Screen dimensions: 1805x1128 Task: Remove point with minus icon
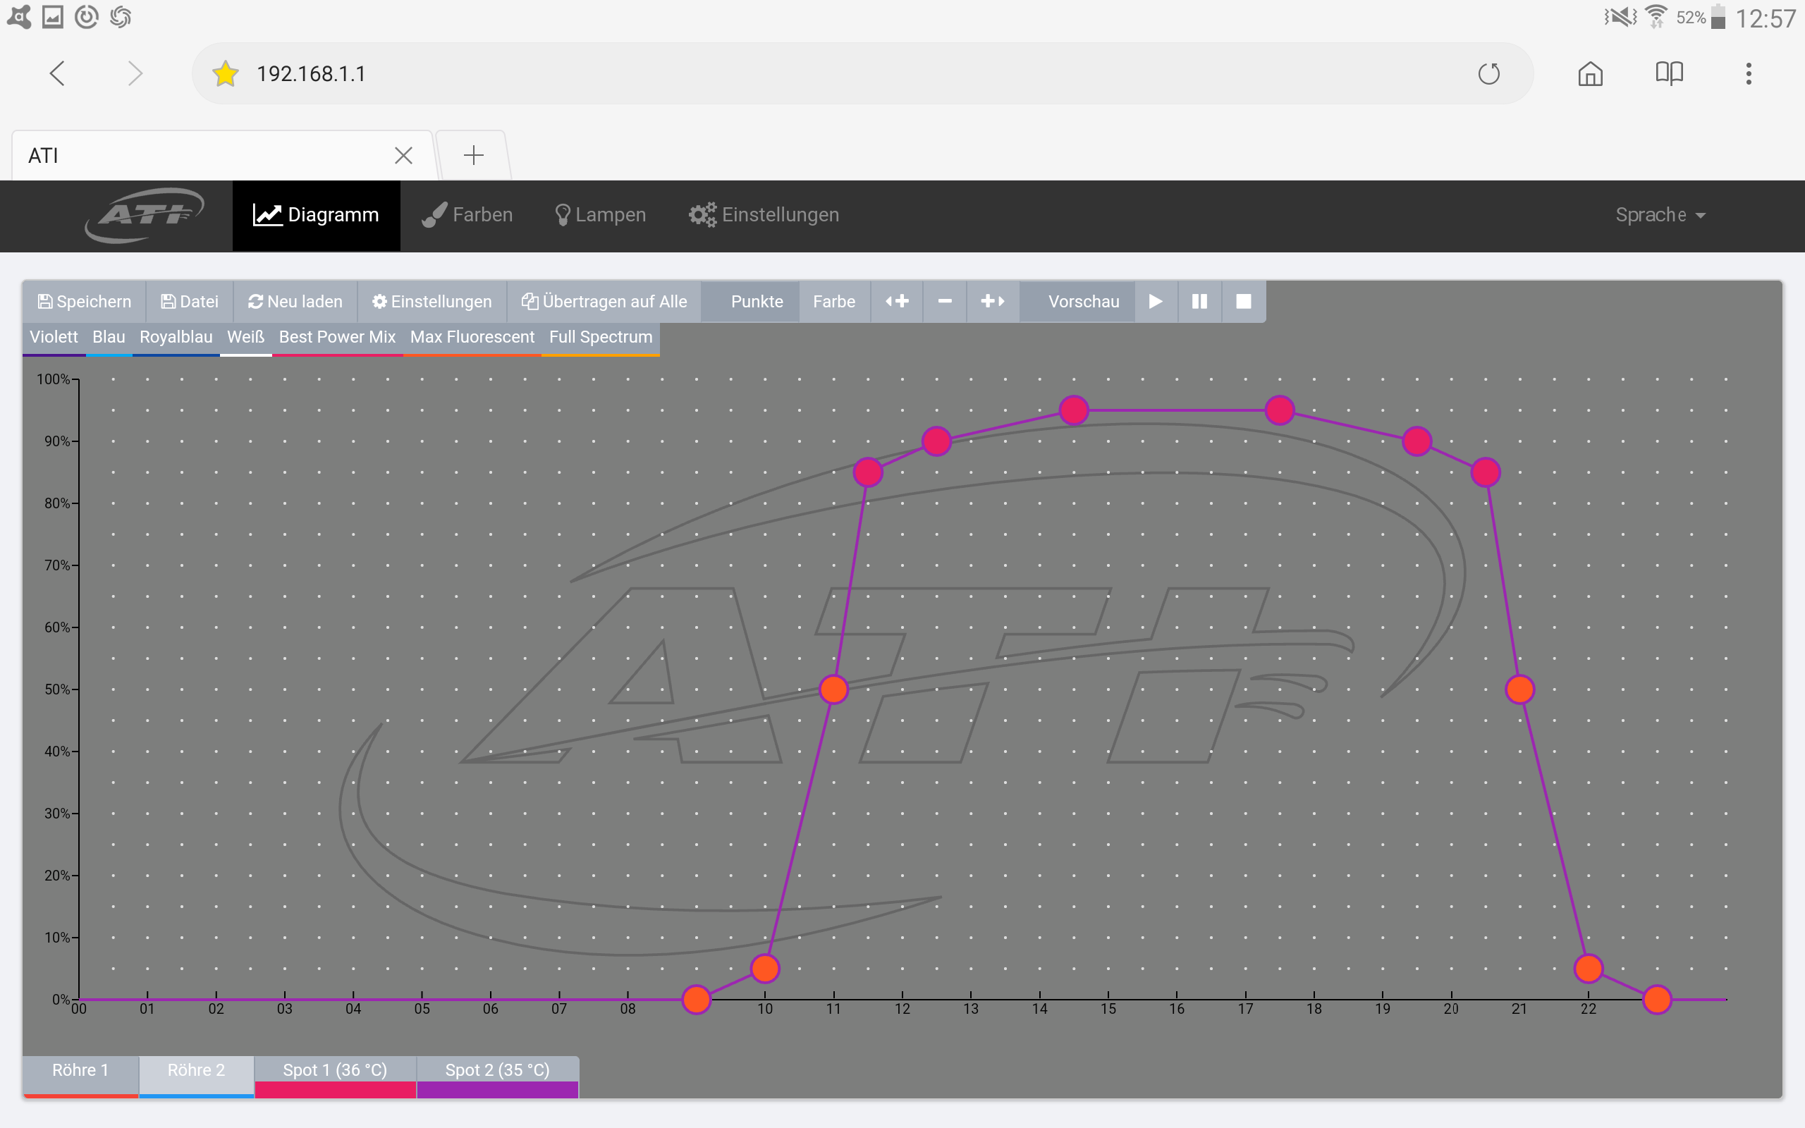coord(944,302)
